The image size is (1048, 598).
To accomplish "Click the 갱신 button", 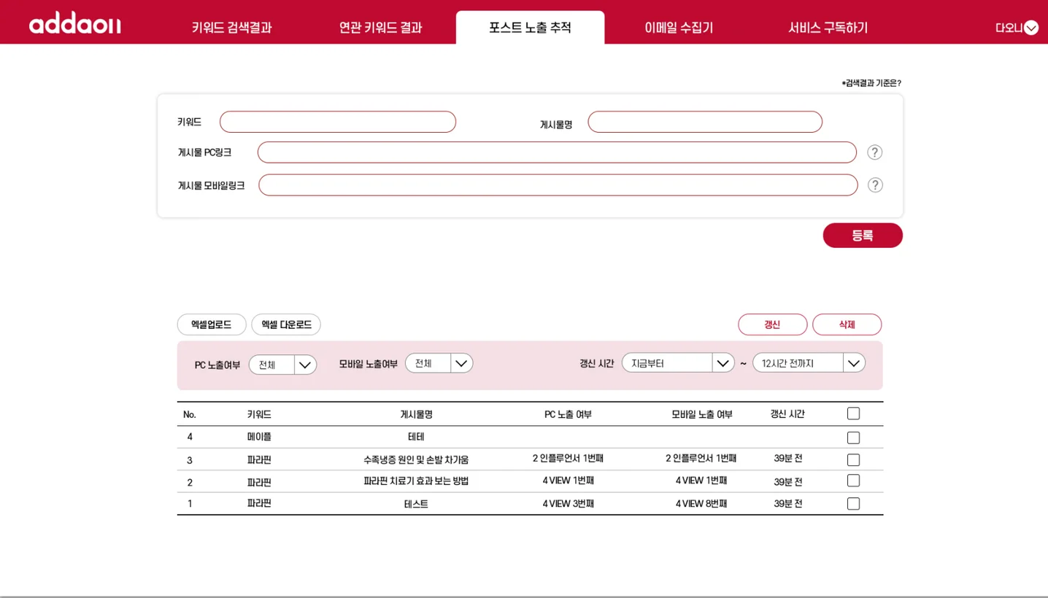I will tap(773, 325).
